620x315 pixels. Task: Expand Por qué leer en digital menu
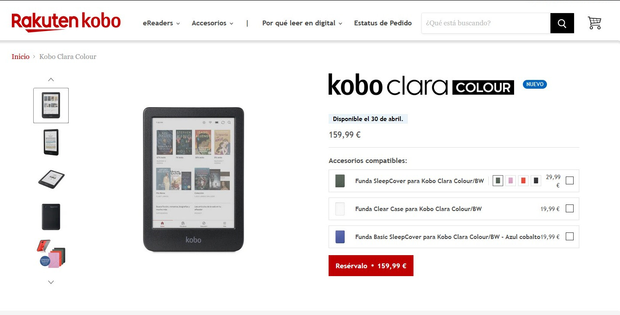[302, 23]
